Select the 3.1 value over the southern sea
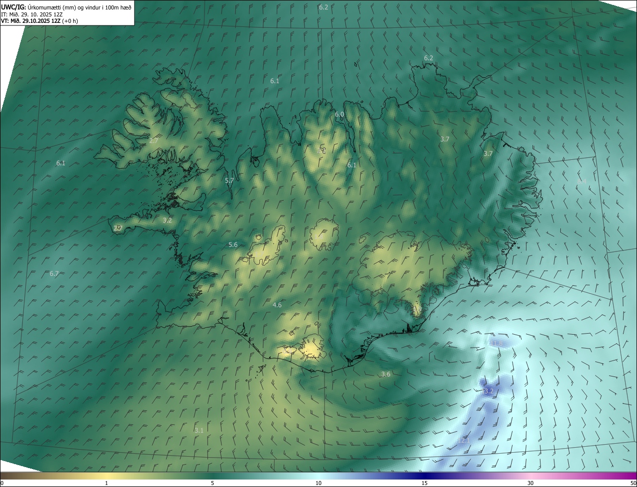 199,430
